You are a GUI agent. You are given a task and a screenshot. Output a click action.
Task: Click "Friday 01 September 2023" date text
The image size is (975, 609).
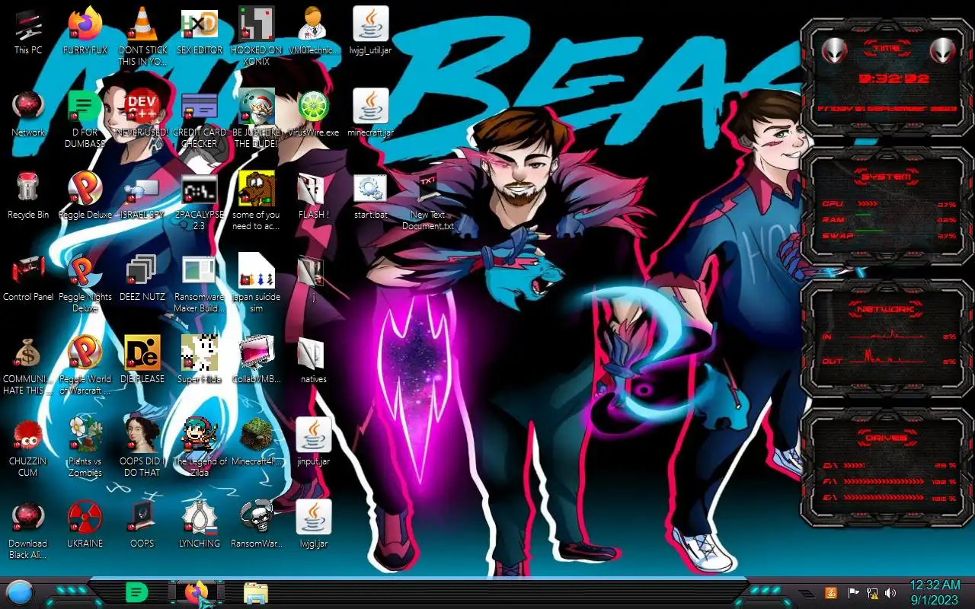pos(887,109)
